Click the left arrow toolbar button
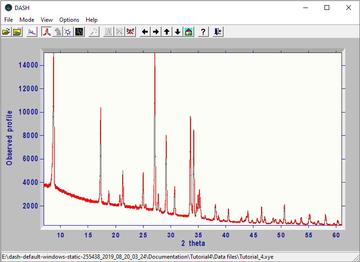The width and height of the screenshot is (360, 262). pyautogui.click(x=145, y=32)
